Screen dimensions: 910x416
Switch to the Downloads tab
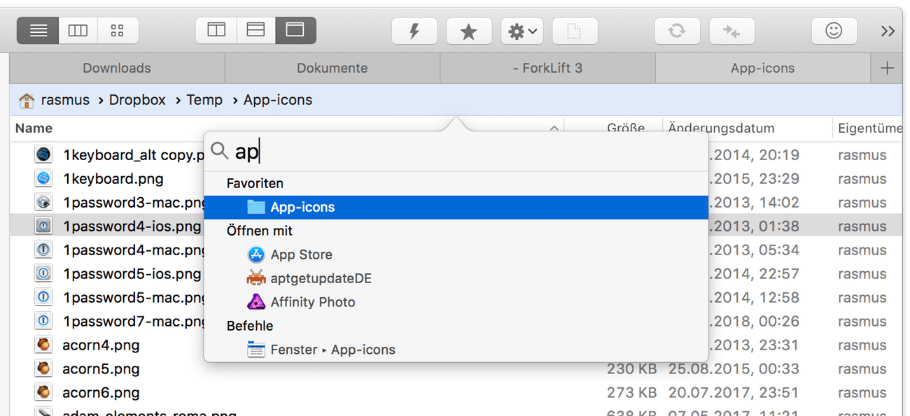point(117,68)
